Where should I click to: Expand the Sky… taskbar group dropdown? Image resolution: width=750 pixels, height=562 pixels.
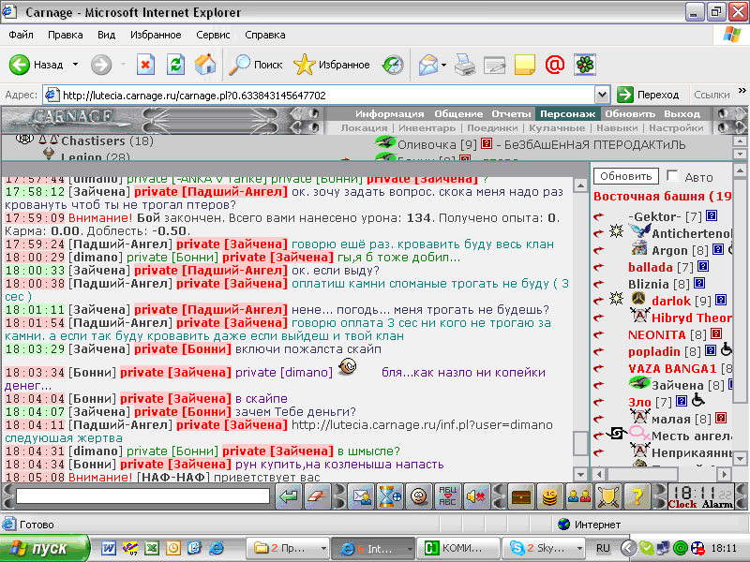tap(579, 548)
